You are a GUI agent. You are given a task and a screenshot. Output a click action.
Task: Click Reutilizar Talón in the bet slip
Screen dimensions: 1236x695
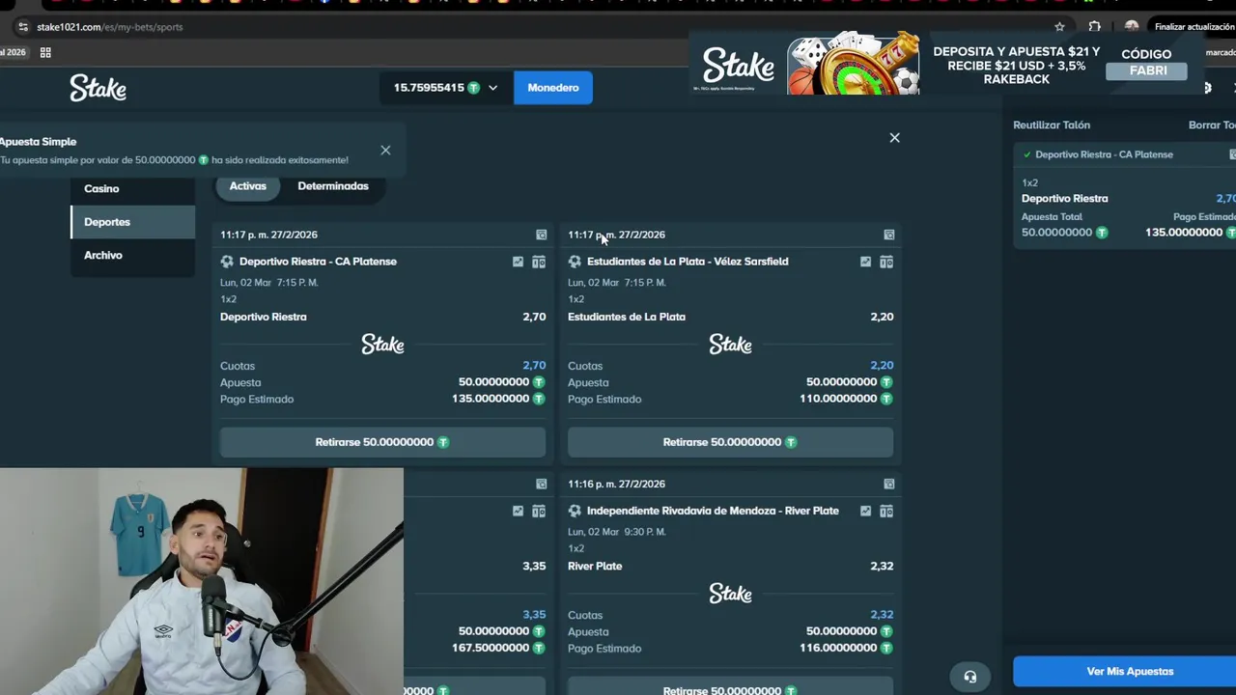1052,125
